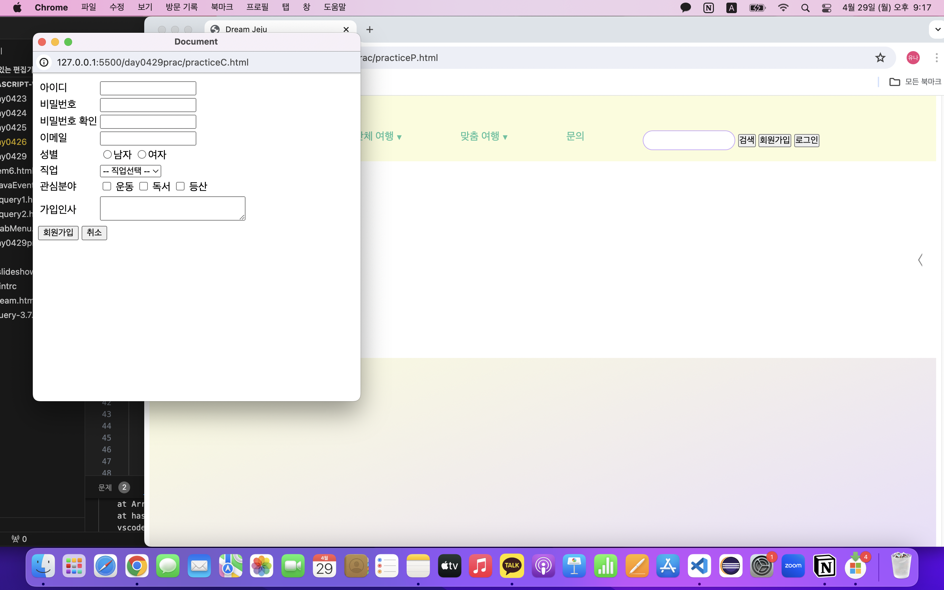Image resolution: width=944 pixels, height=590 pixels.
Task: Select the 남자 radio button
Action: click(107, 154)
